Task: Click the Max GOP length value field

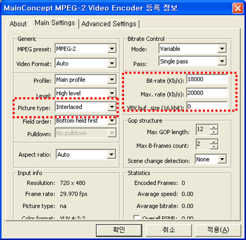Action: [x=203, y=129]
